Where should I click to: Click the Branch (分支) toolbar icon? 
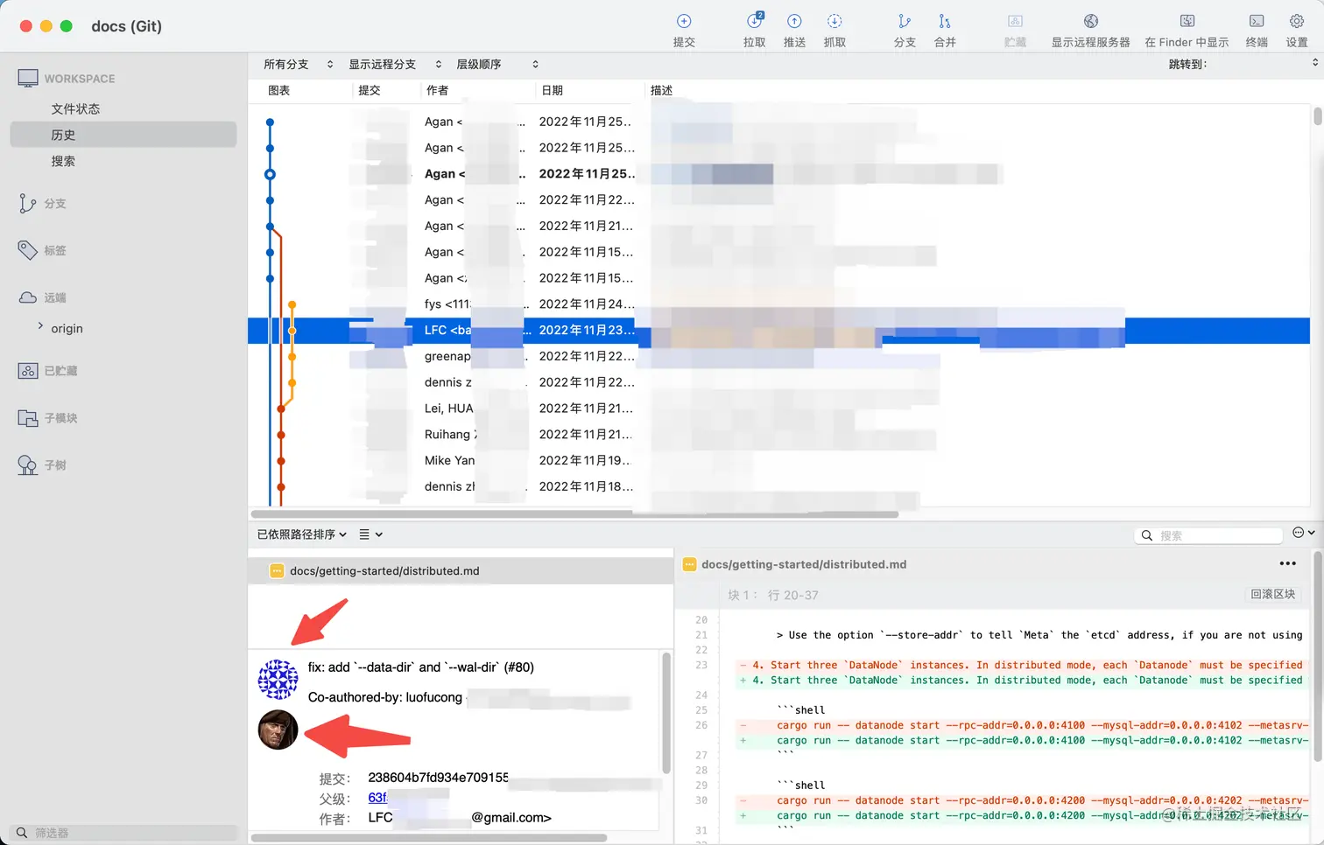click(905, 21)
